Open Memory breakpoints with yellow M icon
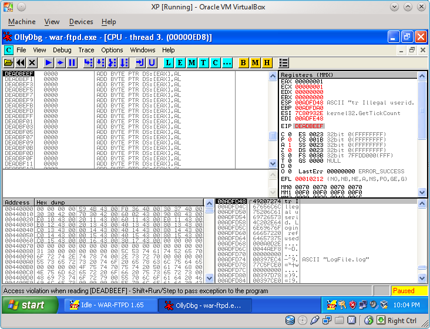This screenshot has width=430, height=329. tap(255, 63)
